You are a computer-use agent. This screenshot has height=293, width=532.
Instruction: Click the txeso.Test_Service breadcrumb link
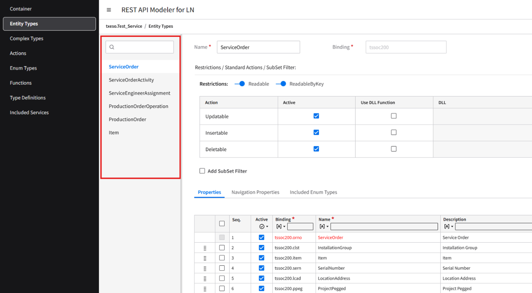[124, 26]
